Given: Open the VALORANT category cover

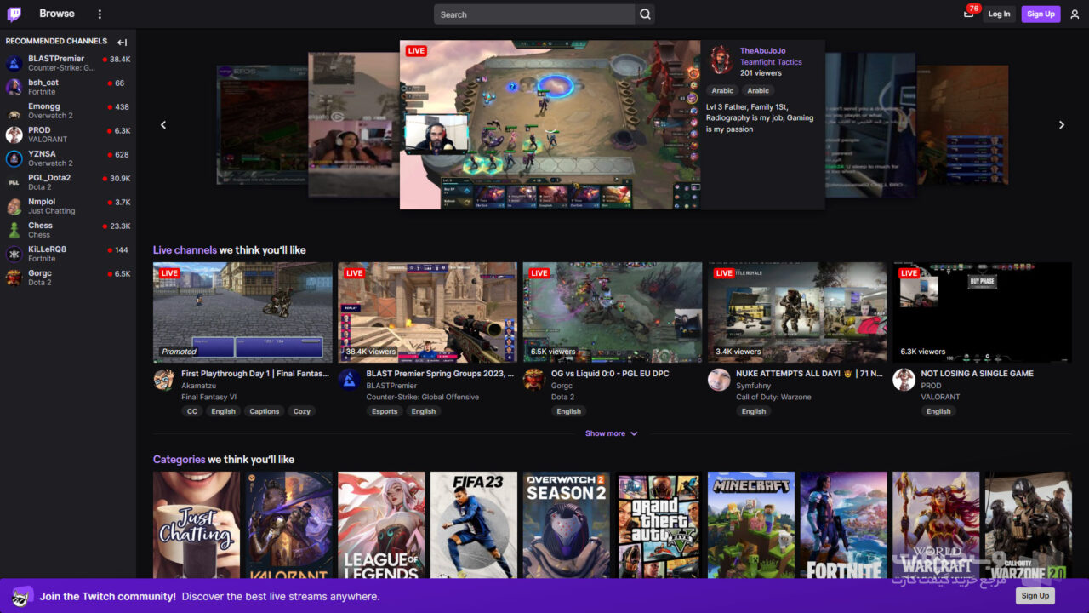Looking at the screenshot, I should (289, 525).
